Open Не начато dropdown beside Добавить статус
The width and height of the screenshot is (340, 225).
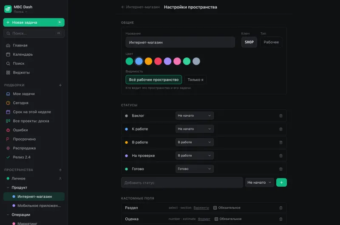259,182
